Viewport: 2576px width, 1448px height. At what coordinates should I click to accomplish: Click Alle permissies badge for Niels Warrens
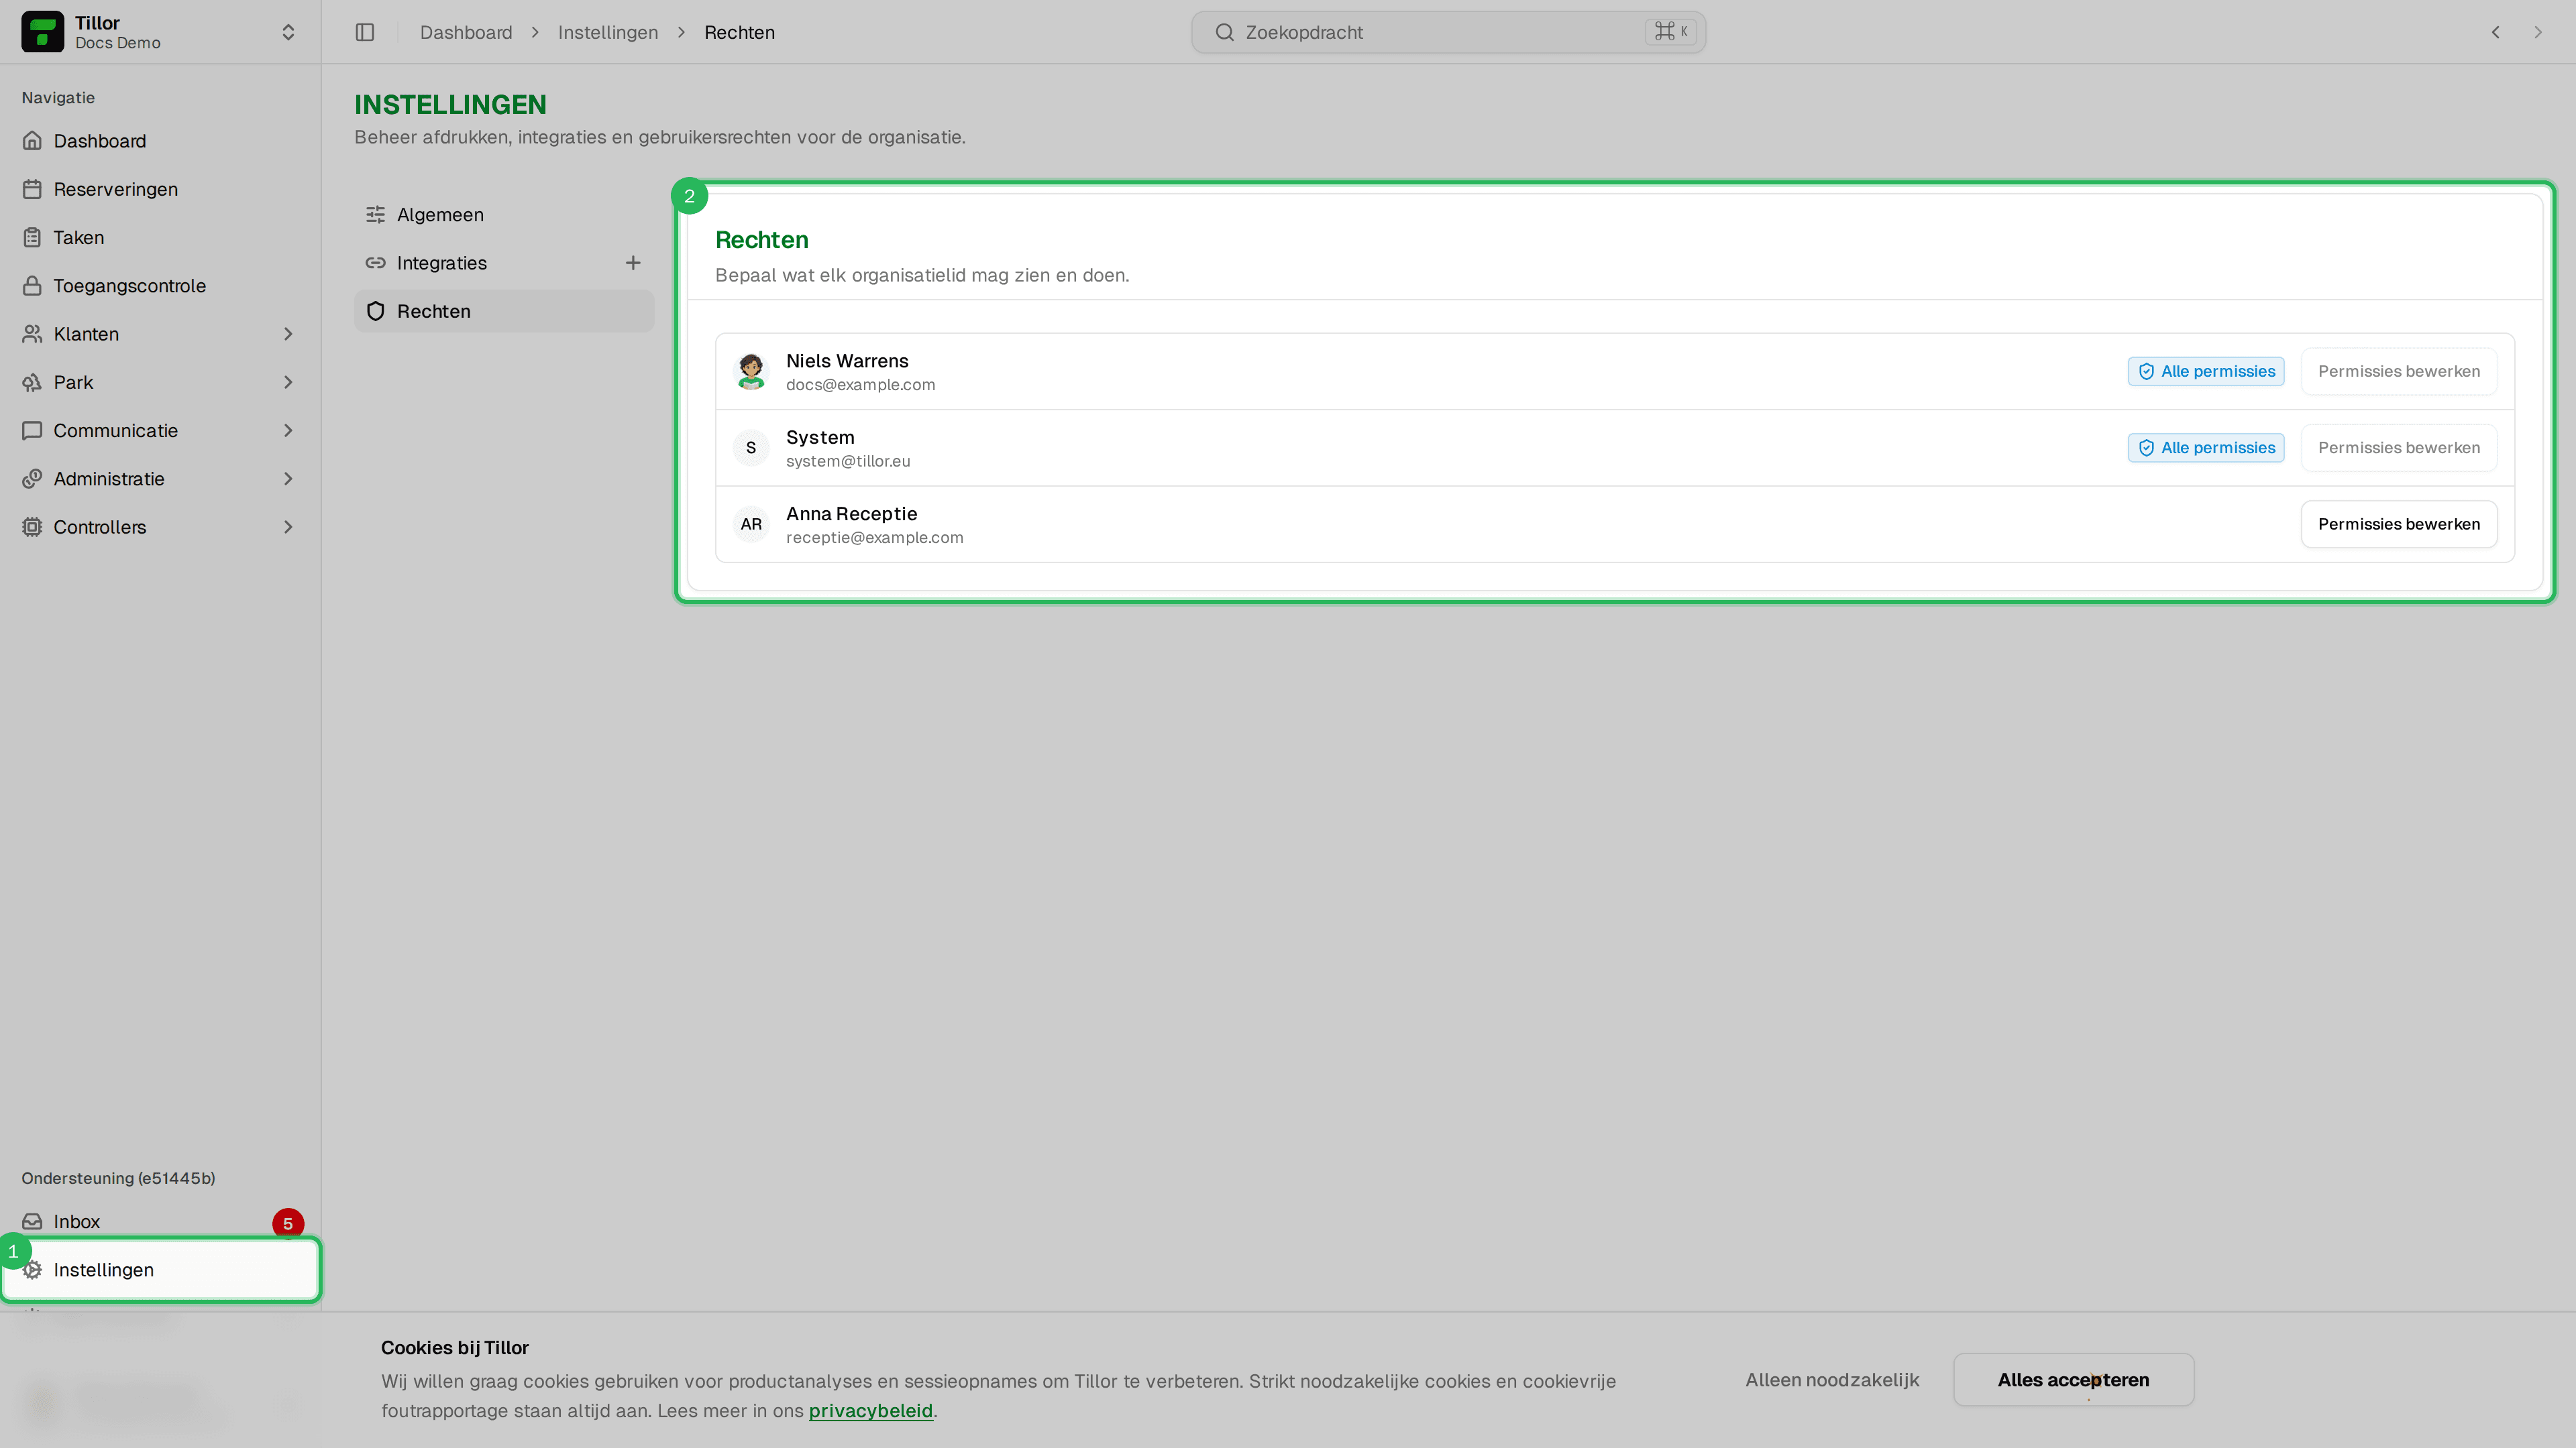(x=2206, y=371)
